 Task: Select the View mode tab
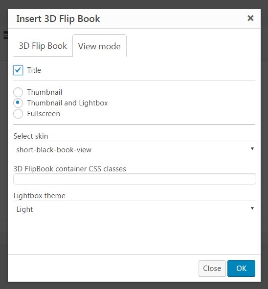(99, 46)
